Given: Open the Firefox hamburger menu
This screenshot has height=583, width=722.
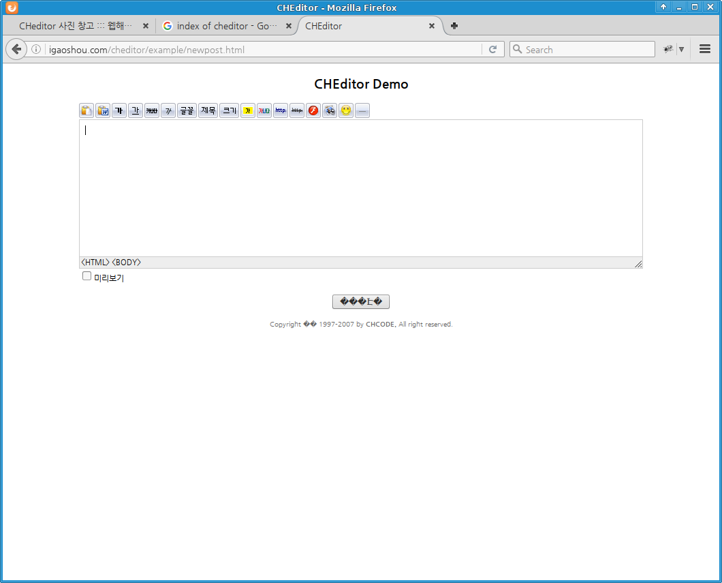Looking at the screenshot, I should (x=705, y=49).
